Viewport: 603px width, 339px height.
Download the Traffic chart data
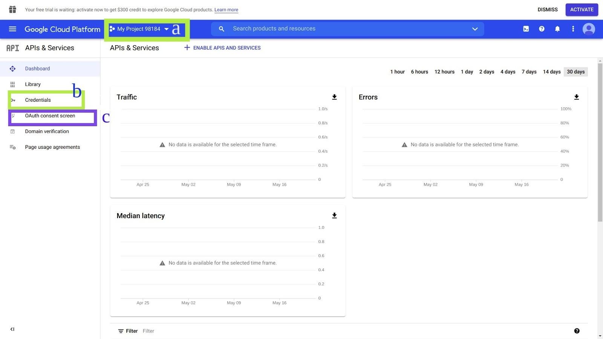tap(334, 97)
